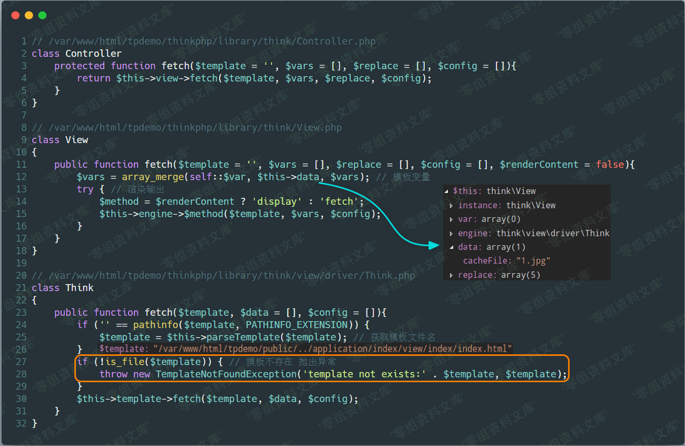Select the cacheFile "1.jpg" value
This screenshot has width=685, height=446.
click(x=533, y=261)
